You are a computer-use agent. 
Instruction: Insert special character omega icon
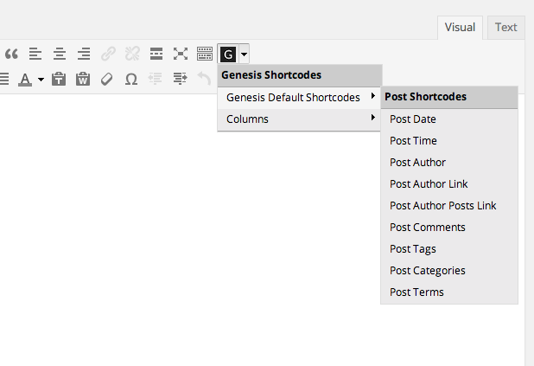click(131, 79)
